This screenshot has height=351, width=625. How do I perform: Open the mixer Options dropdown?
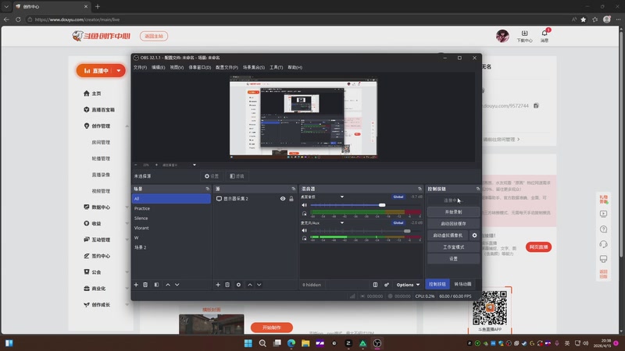[408, 285]
